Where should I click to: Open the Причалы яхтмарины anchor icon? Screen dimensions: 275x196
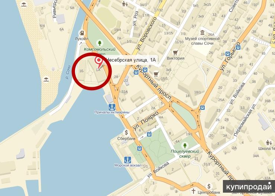112,107
